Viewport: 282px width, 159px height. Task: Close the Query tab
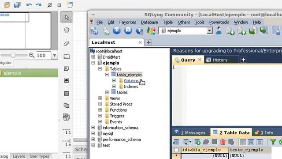pyautogui.click(x=200, y=60)
